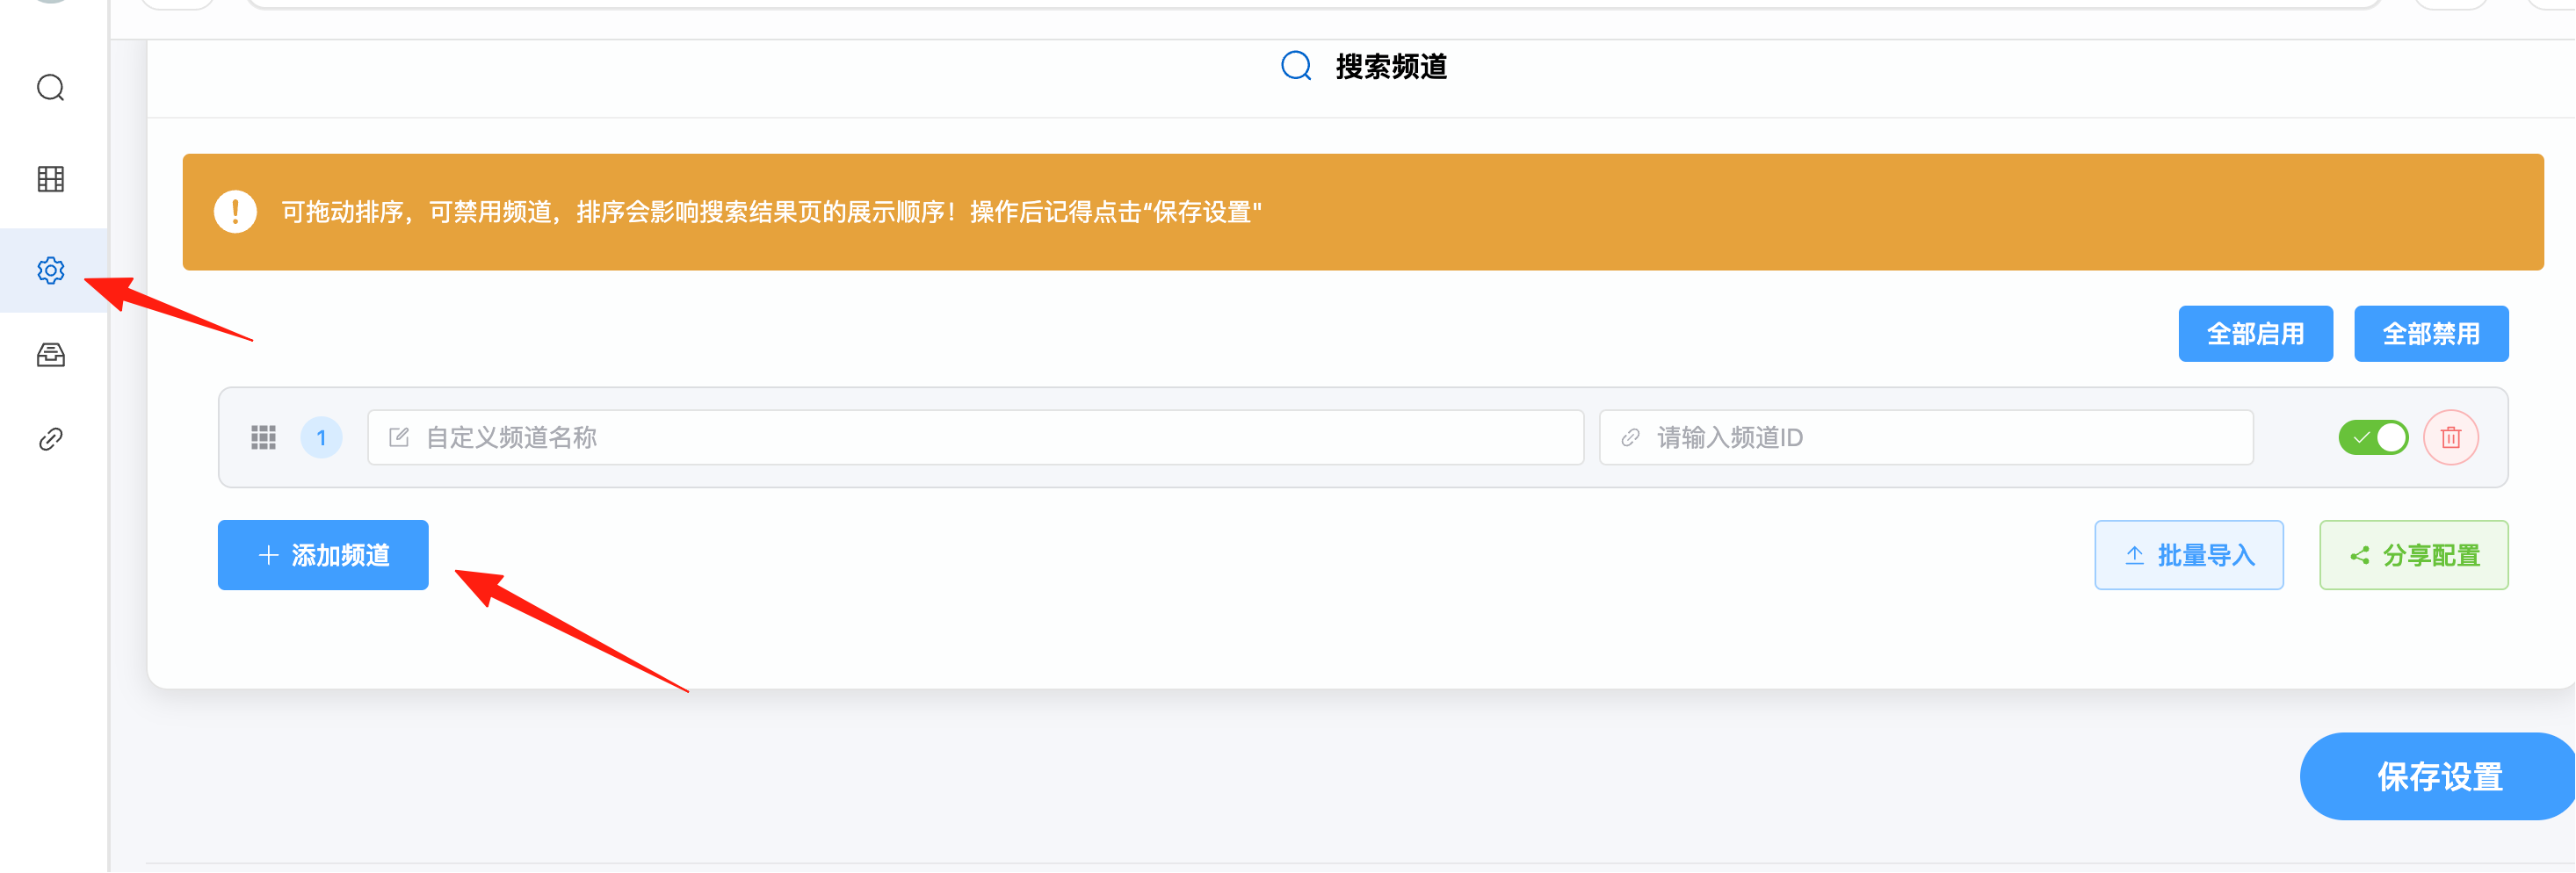Toggle the green channel enable switch

coord(2373,437)
